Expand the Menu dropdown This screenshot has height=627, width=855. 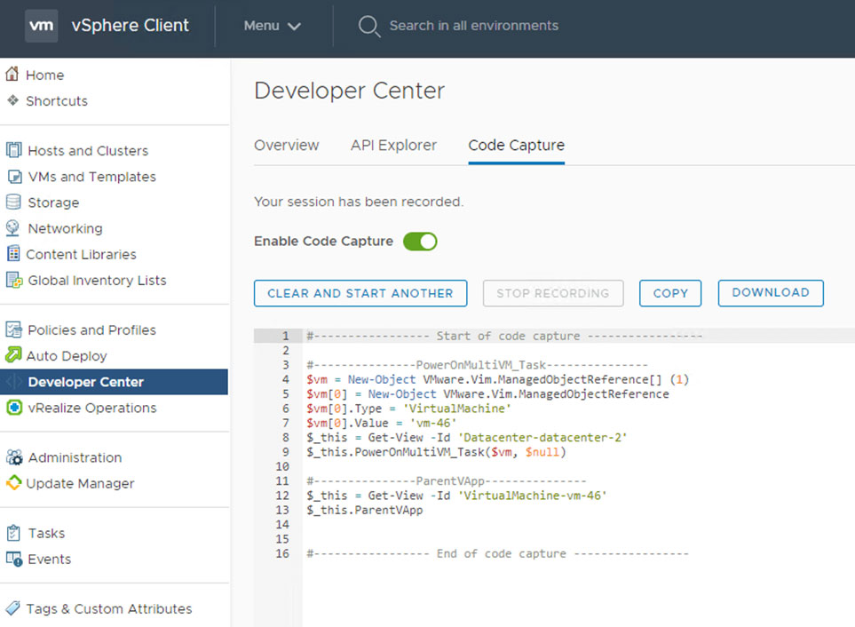point(272,26)
